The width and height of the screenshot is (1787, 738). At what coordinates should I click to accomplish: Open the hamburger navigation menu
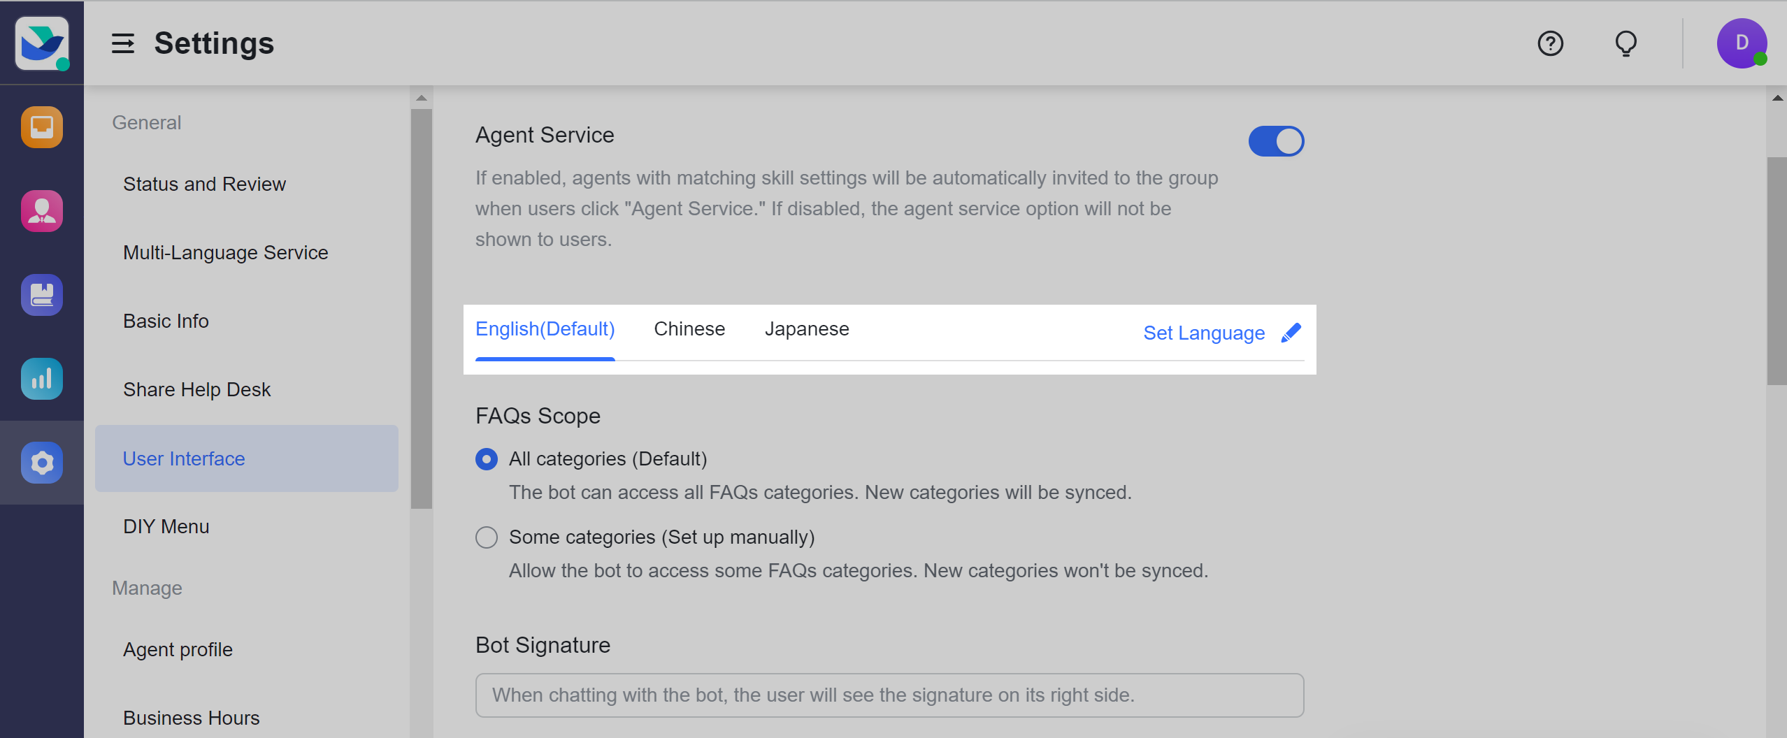coord(123,43)
